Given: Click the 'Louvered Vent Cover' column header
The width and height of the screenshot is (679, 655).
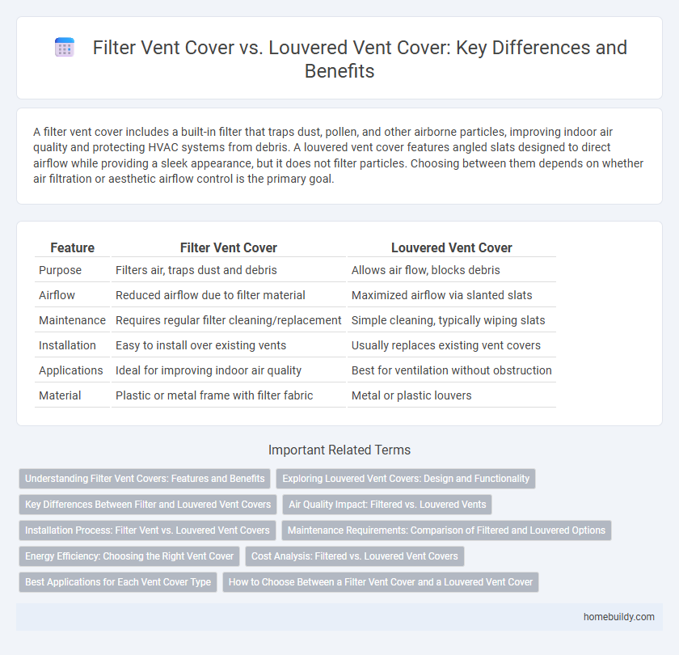Looking at the screenshot, I should pyautogui.click(x=452, y=247).
